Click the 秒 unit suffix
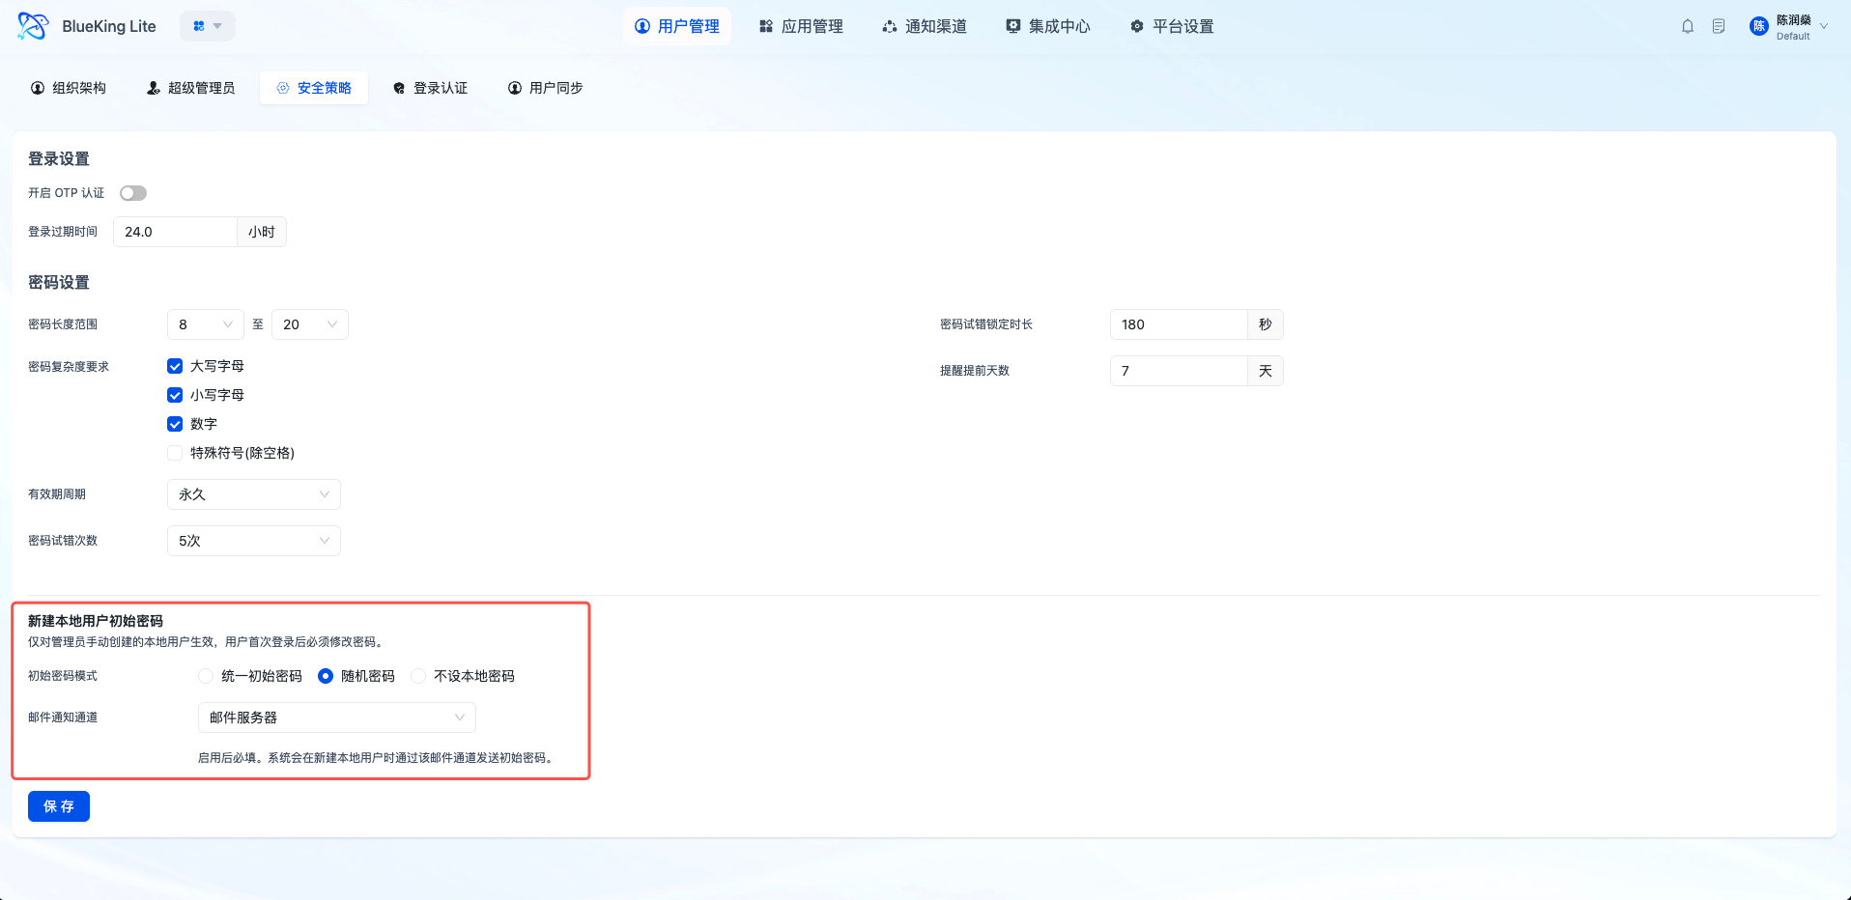This screenshot has width=1851, height=900. [1266, 324]
